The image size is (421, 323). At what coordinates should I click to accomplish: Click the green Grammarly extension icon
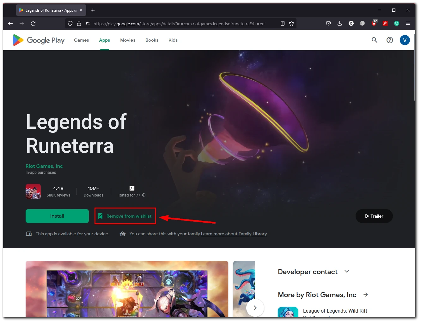pos(397,23)
